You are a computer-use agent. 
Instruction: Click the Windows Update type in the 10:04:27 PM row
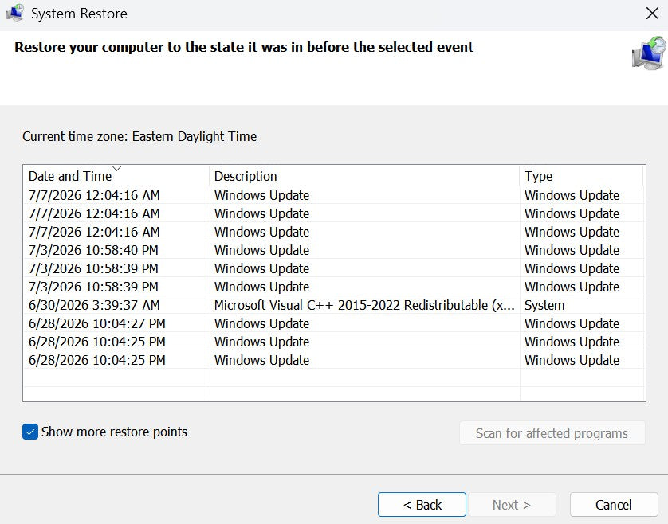(x=572, y=323)
